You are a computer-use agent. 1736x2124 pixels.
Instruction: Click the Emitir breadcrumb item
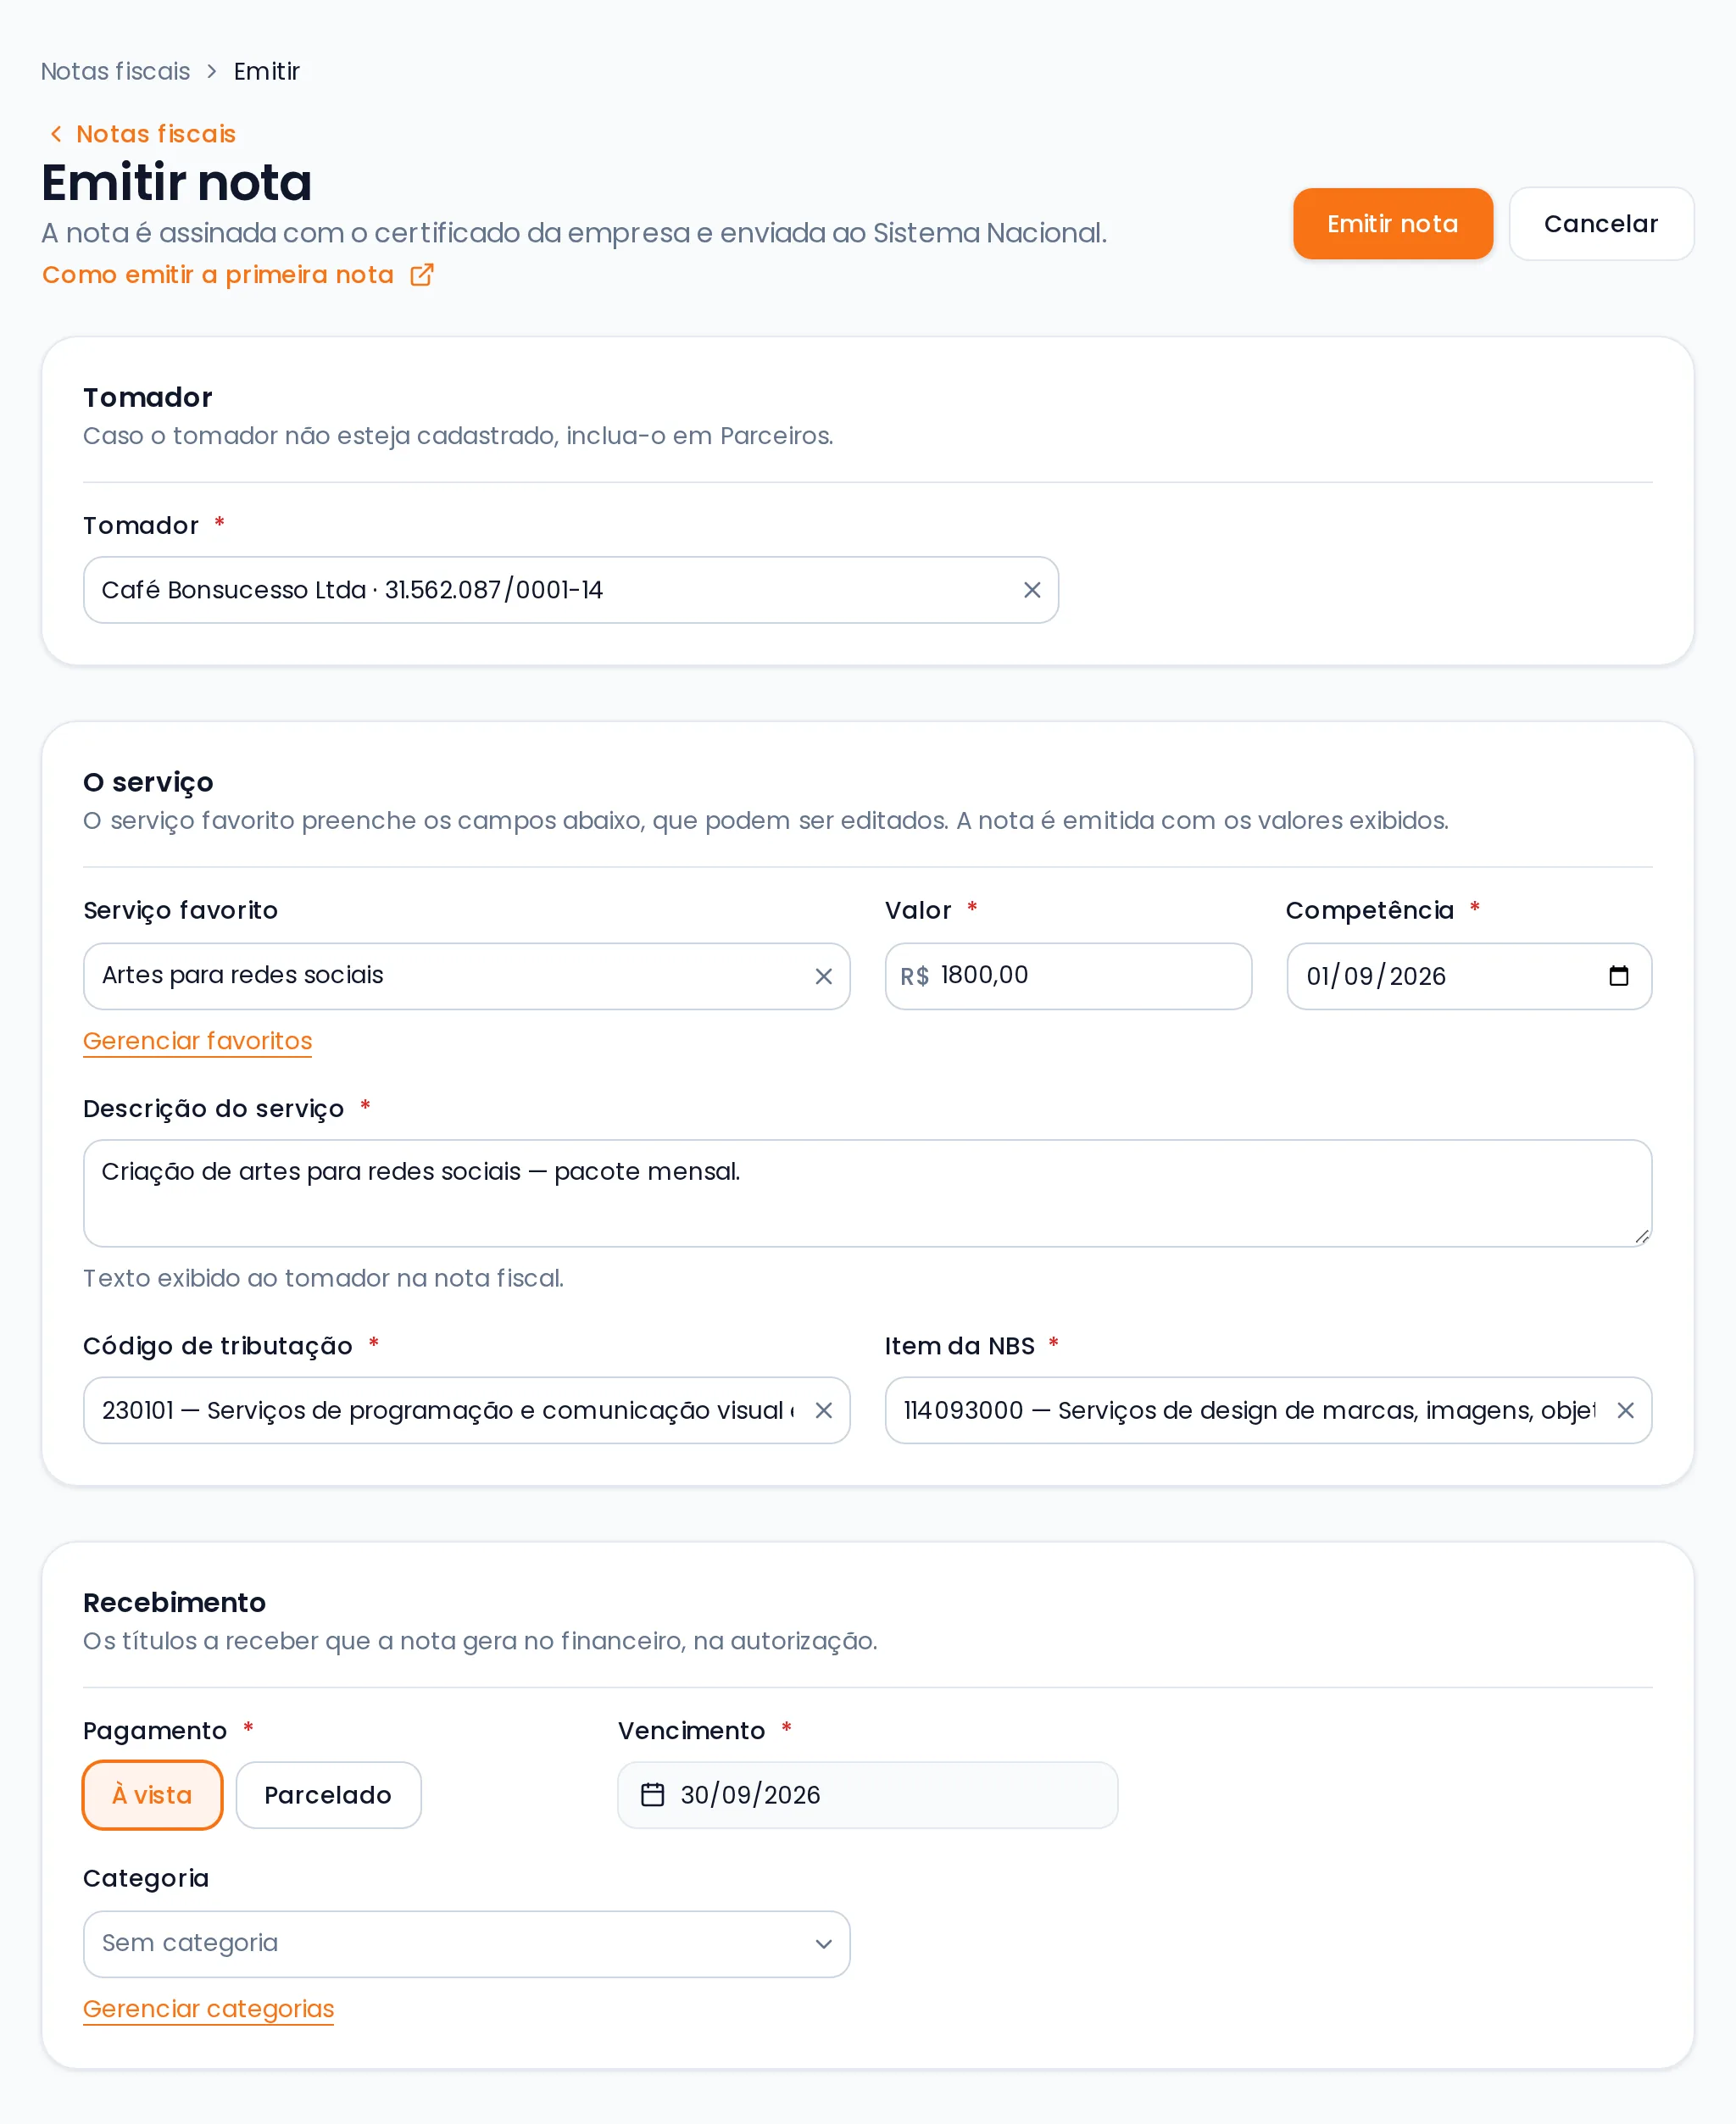point(266,71)
